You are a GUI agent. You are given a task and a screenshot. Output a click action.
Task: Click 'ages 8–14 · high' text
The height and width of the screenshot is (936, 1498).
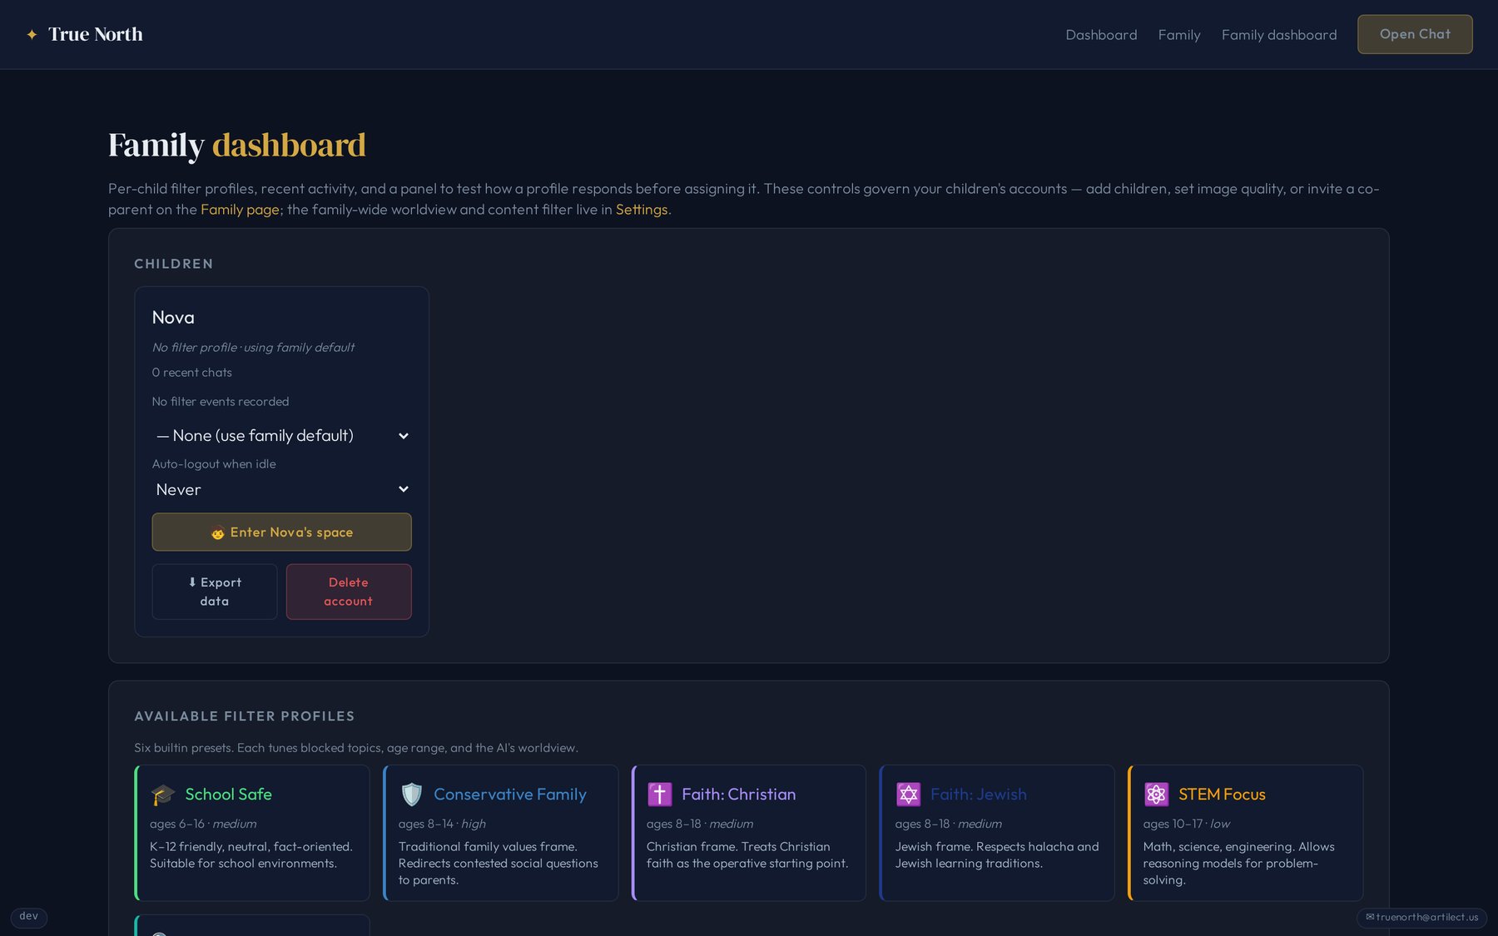coord(442,824)
